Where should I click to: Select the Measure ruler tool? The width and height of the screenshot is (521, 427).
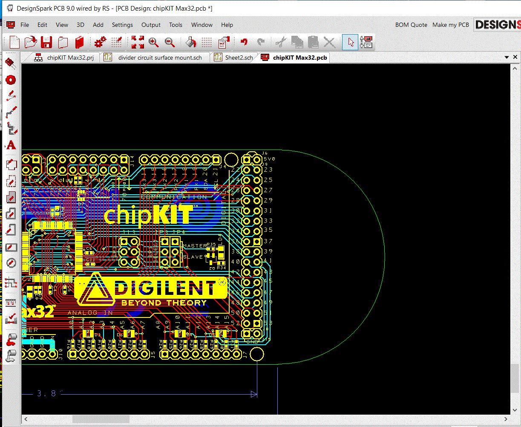(x=11, y=302)
